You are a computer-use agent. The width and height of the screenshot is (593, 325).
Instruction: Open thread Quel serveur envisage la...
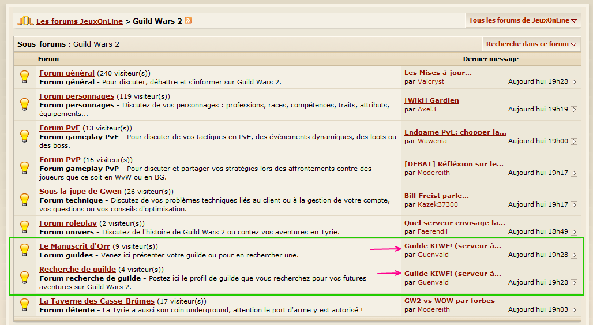pos(455,223)
